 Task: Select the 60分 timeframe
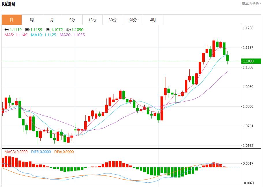(133, 20)
